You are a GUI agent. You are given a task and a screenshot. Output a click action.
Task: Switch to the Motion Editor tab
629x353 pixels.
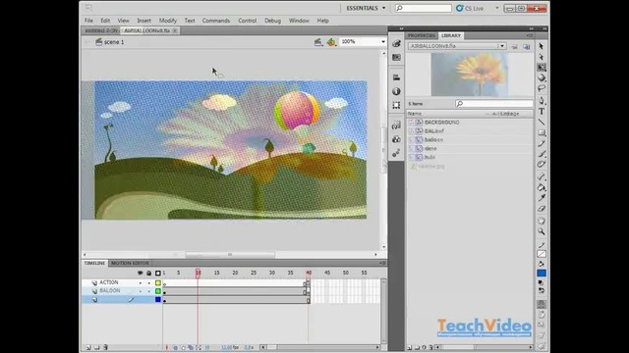(130, 263)
